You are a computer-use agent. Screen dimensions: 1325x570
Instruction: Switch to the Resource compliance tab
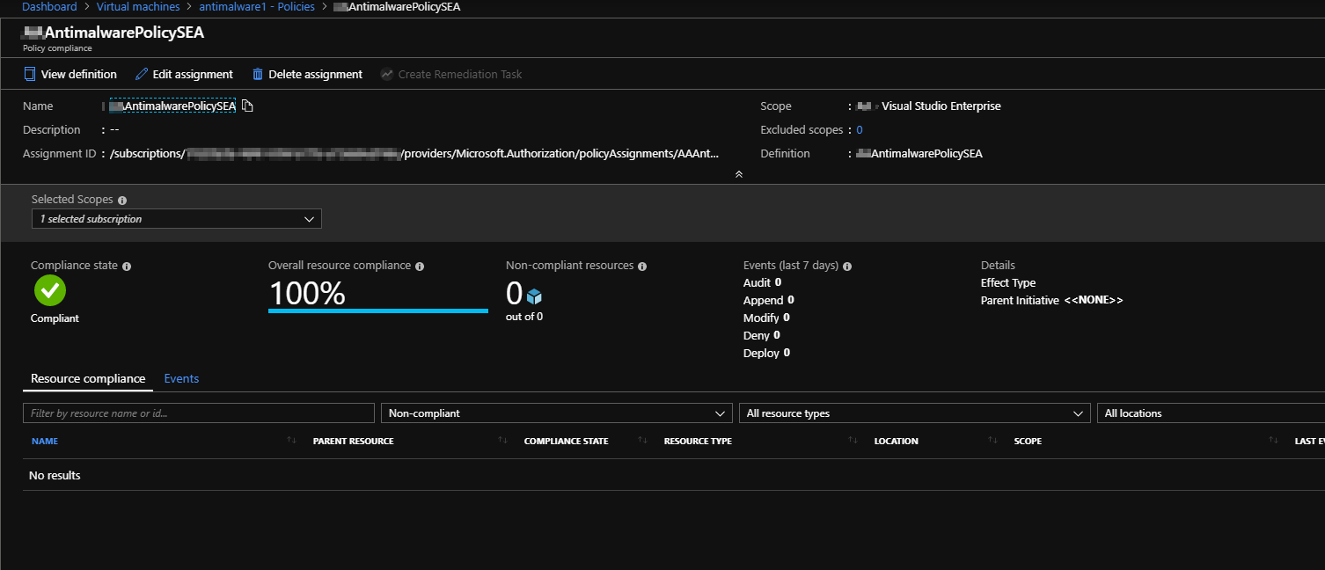pos(88,378)
